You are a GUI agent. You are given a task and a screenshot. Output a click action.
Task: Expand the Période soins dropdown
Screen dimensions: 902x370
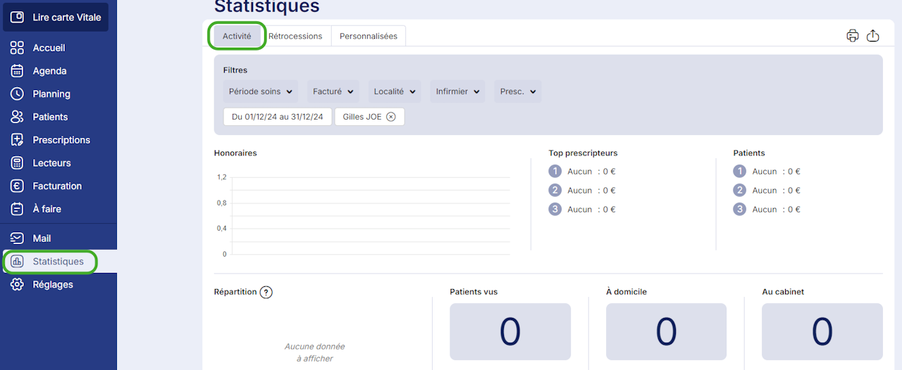[x=261, y=91]
